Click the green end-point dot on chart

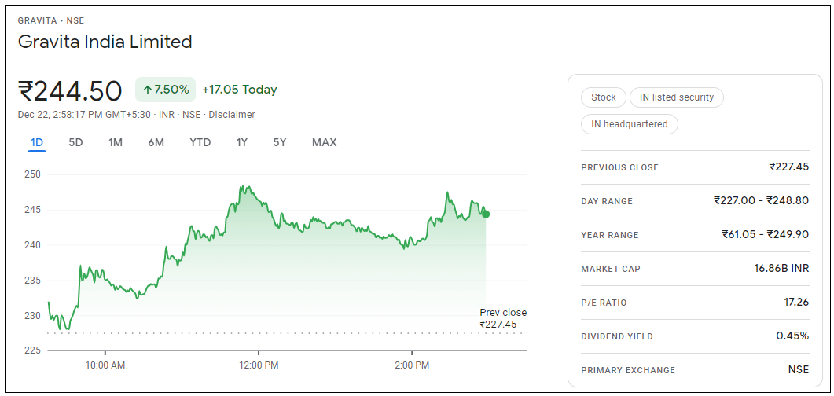pyautogui.click(x=486, y=214)
